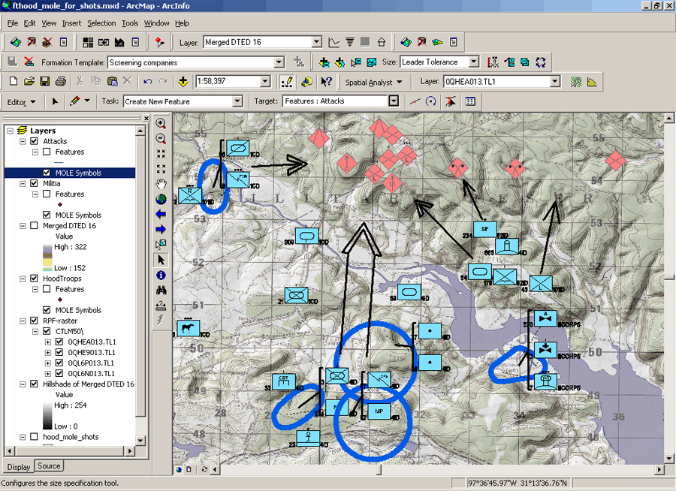Open the Window menu

tap(156, 23)
